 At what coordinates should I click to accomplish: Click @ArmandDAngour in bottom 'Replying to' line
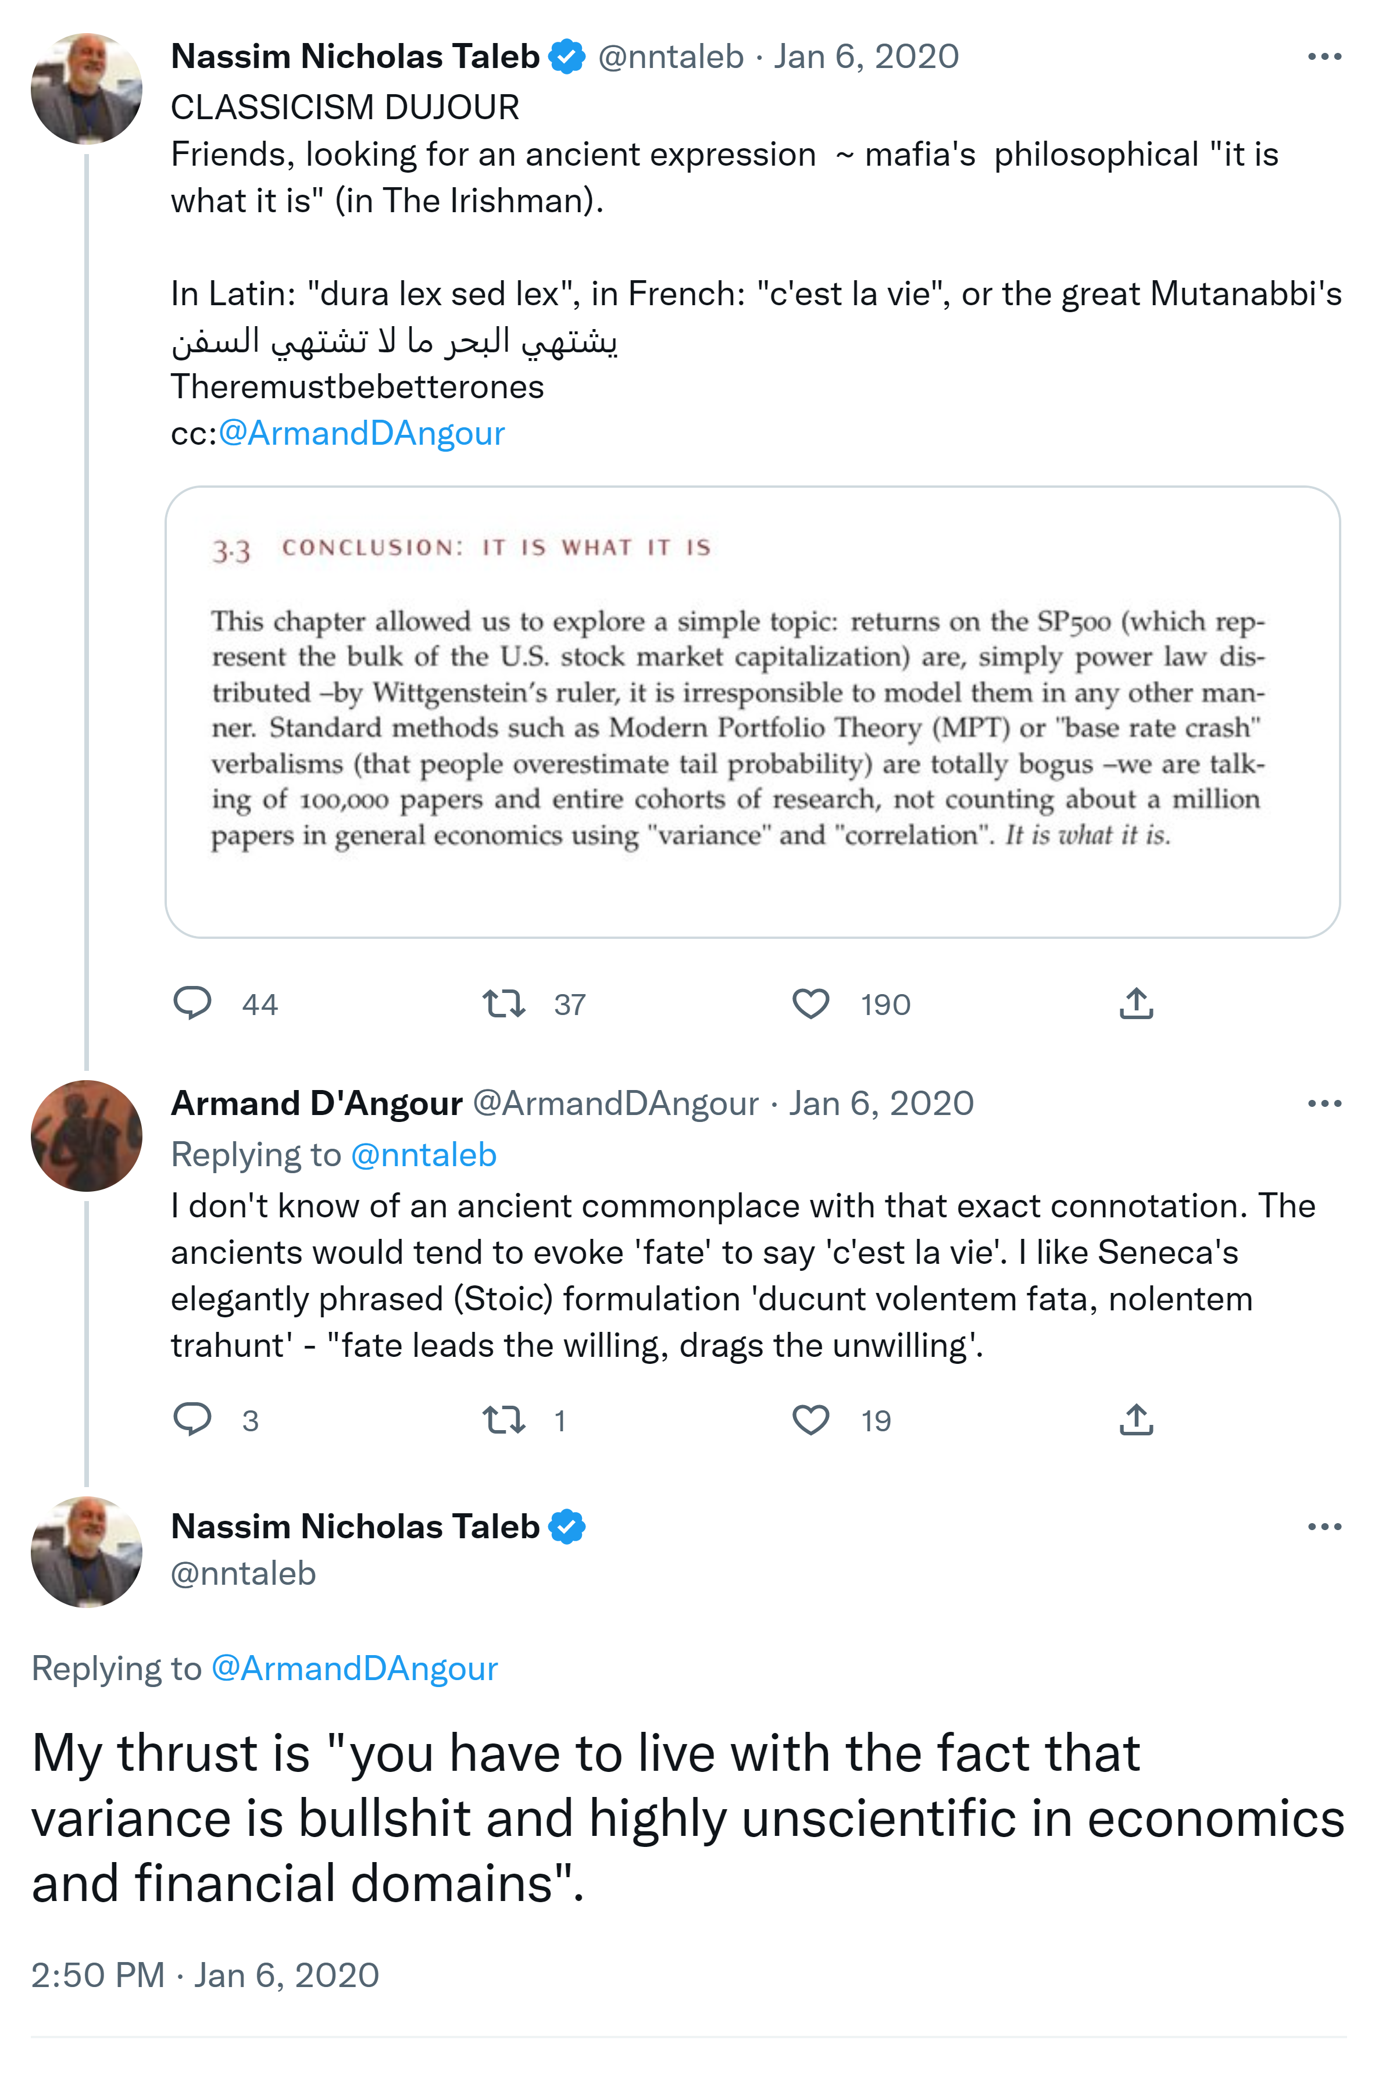[x=354, y=1668]
